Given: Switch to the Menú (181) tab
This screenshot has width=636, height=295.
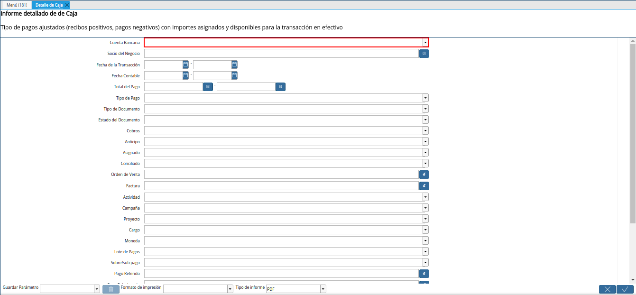Looking at the screenshot, I should click(17, 5).
